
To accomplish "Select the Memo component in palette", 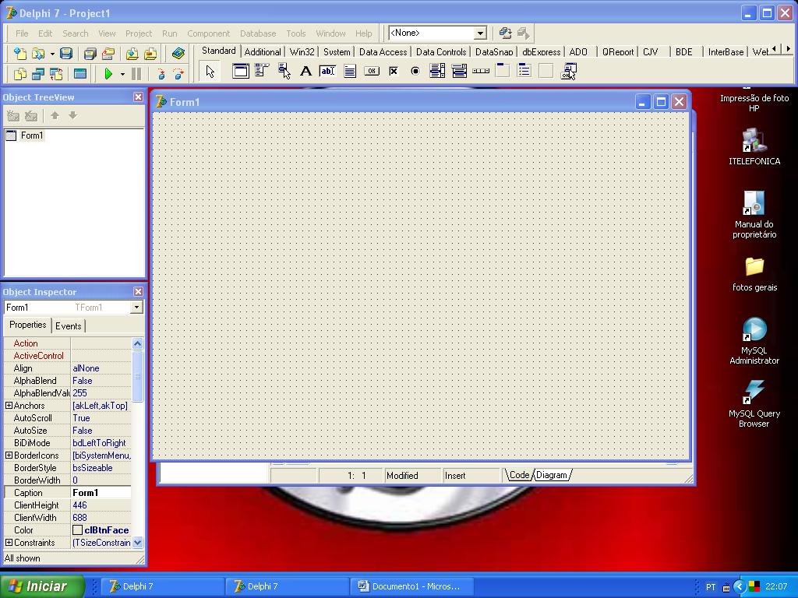I will click(350, 72).
